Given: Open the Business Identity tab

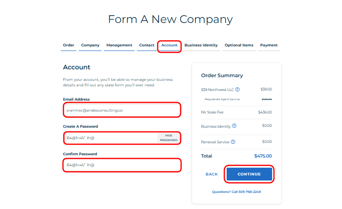Looking at the screenshot, I should coord(201,45).
